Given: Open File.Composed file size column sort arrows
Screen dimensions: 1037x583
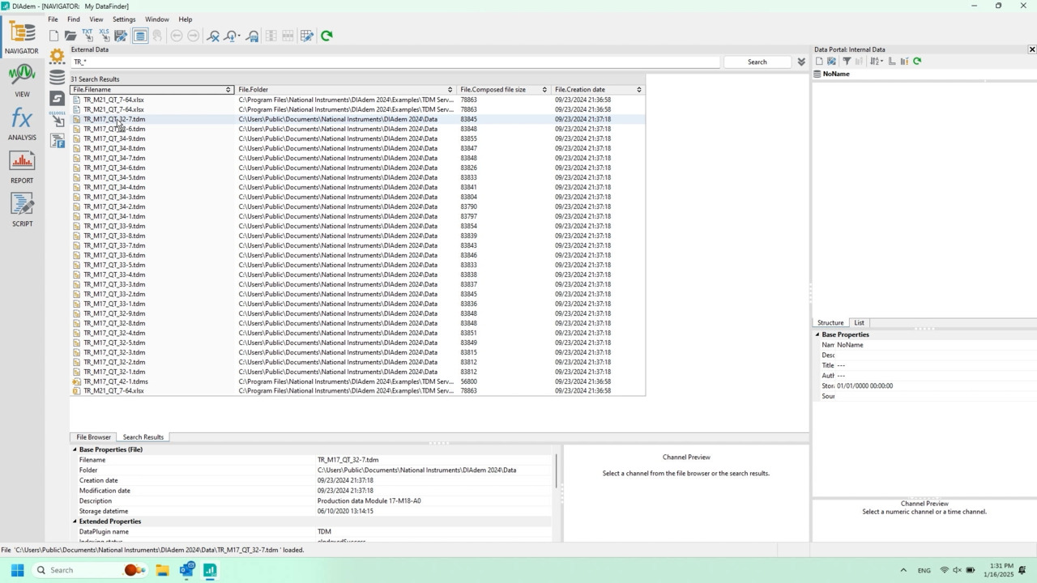Looking at the screenshot, I should click(544, 90).
